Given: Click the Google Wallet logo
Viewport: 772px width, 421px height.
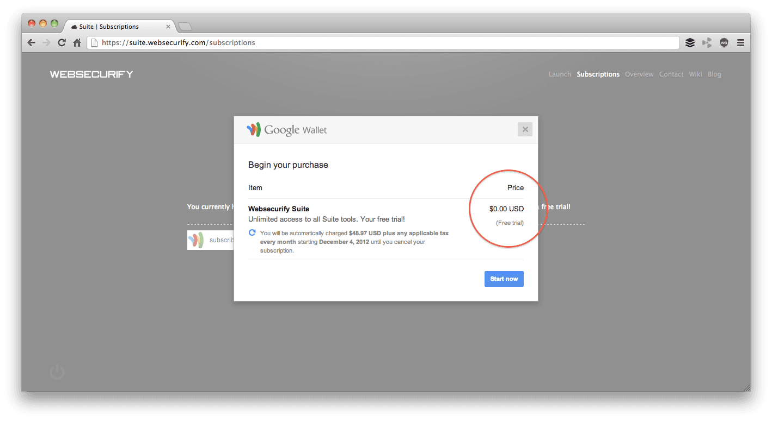Looking at the screenshot, I should (287, 130).
